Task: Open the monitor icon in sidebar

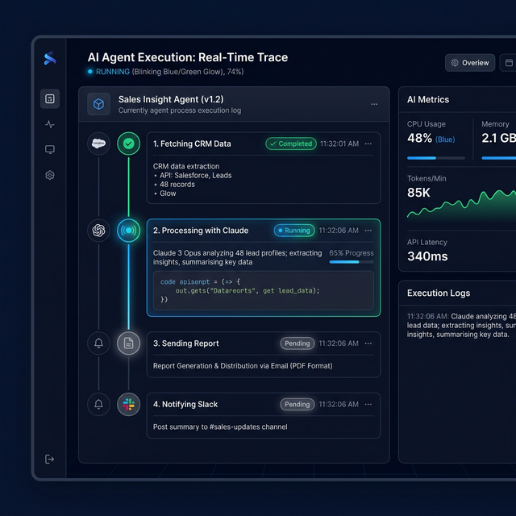Action: tap(50, 149)
